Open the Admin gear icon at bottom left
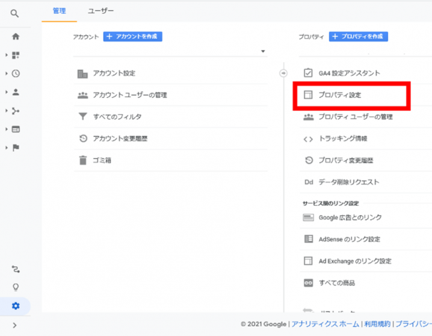Image resolution: width=432 pixels, height=336 pixels. point(16,306)
